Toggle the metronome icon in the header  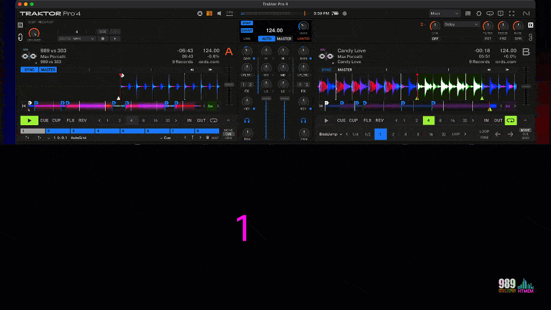[200, 13]
